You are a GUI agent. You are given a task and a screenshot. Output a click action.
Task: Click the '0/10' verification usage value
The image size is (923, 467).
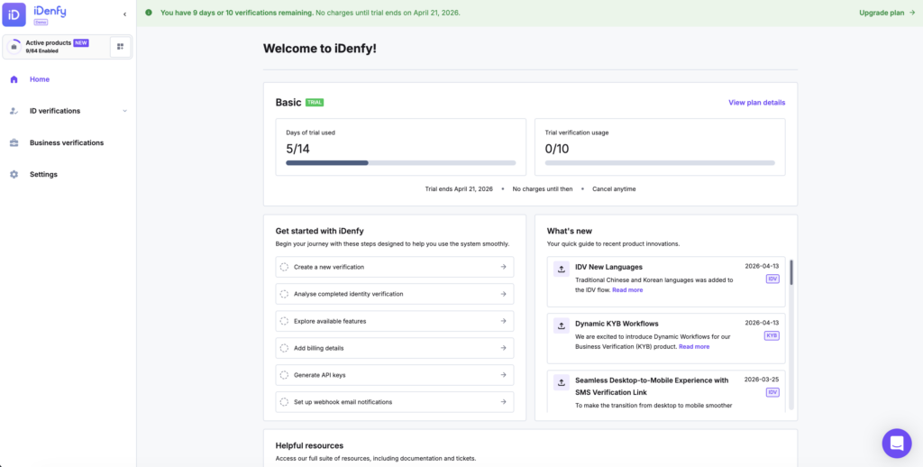click(557, 149)
